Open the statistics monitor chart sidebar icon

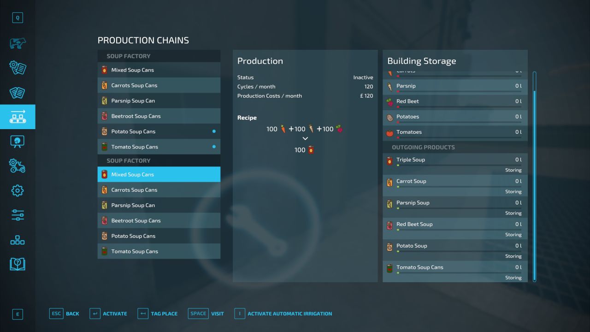point(18,141)
